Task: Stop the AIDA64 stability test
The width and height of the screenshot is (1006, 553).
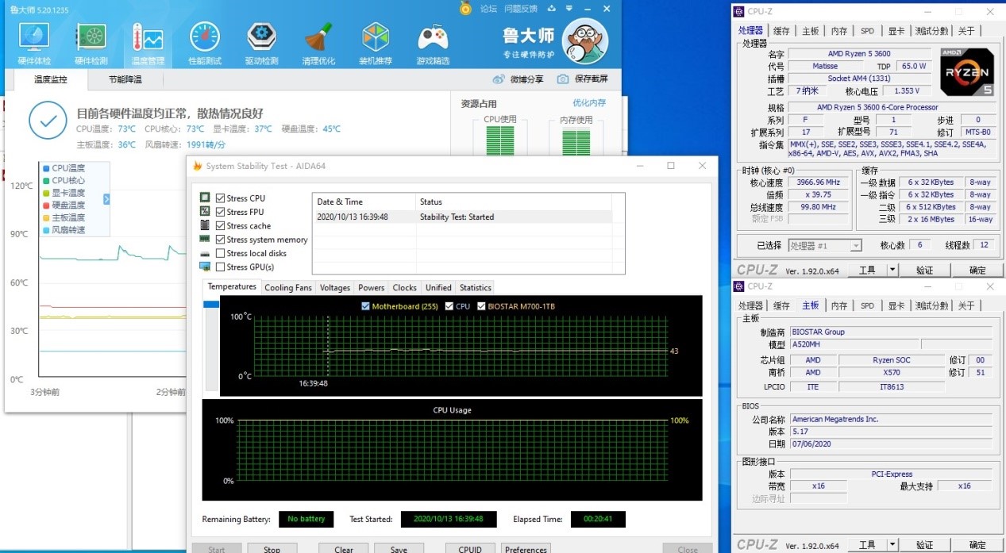Action: (x=272, y=549)
